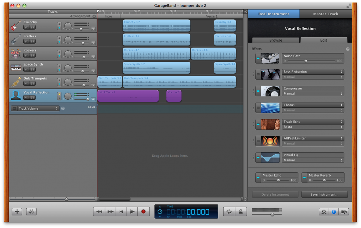The image size is (361, 228).
Task: Click the Space Synth keyboard icon
Action: pos(16,67)
